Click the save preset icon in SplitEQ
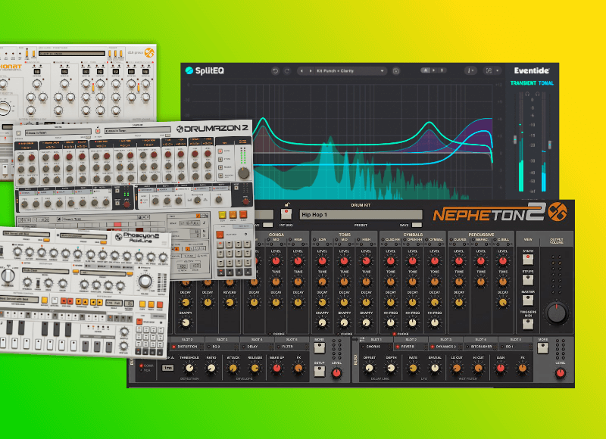Viewport: 606px width, 439px height. pos(395,71)
